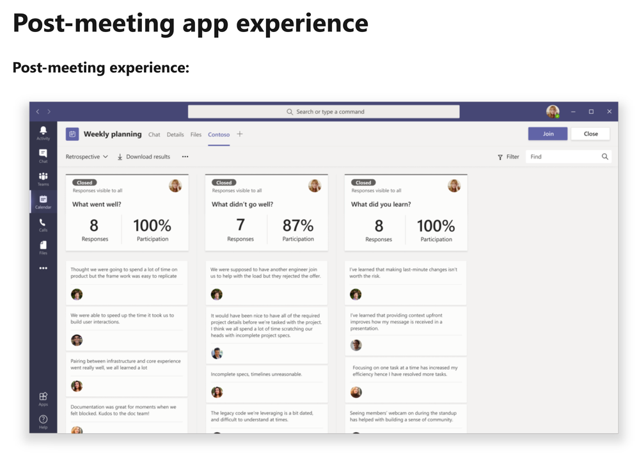The height and width of the screenshot is (458, 639).
Task: Select the Contoso tab
Action: click(219, 134)
